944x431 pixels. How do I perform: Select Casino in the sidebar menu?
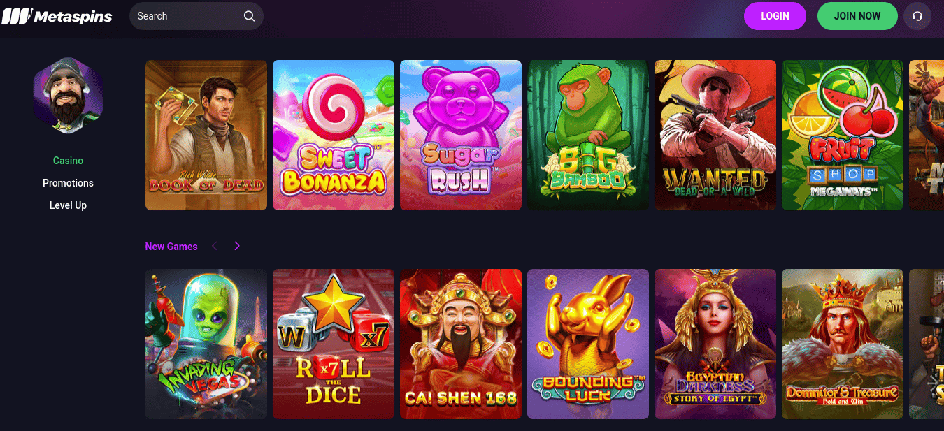point(68,161)
